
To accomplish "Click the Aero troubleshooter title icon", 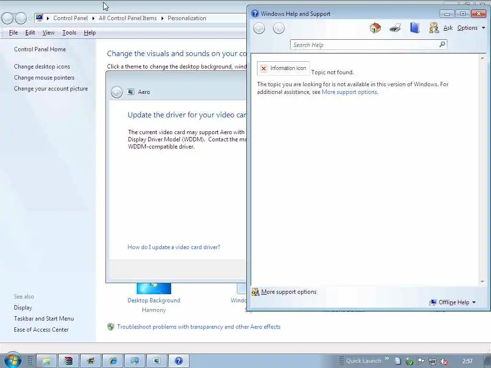I will (130, 92).
